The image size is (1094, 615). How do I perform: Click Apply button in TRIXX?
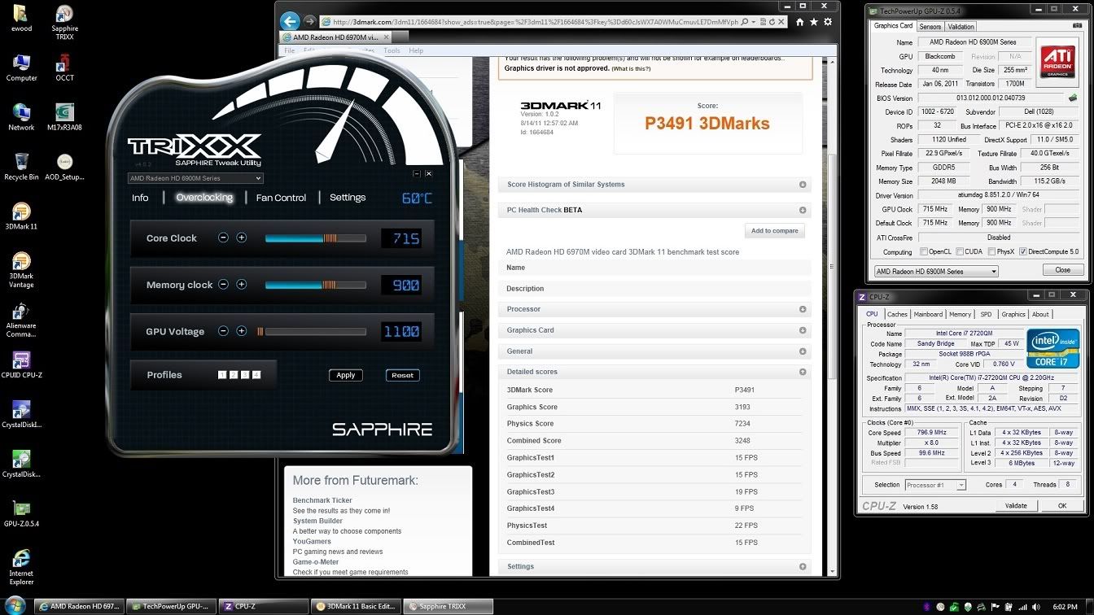pos(346,375)
